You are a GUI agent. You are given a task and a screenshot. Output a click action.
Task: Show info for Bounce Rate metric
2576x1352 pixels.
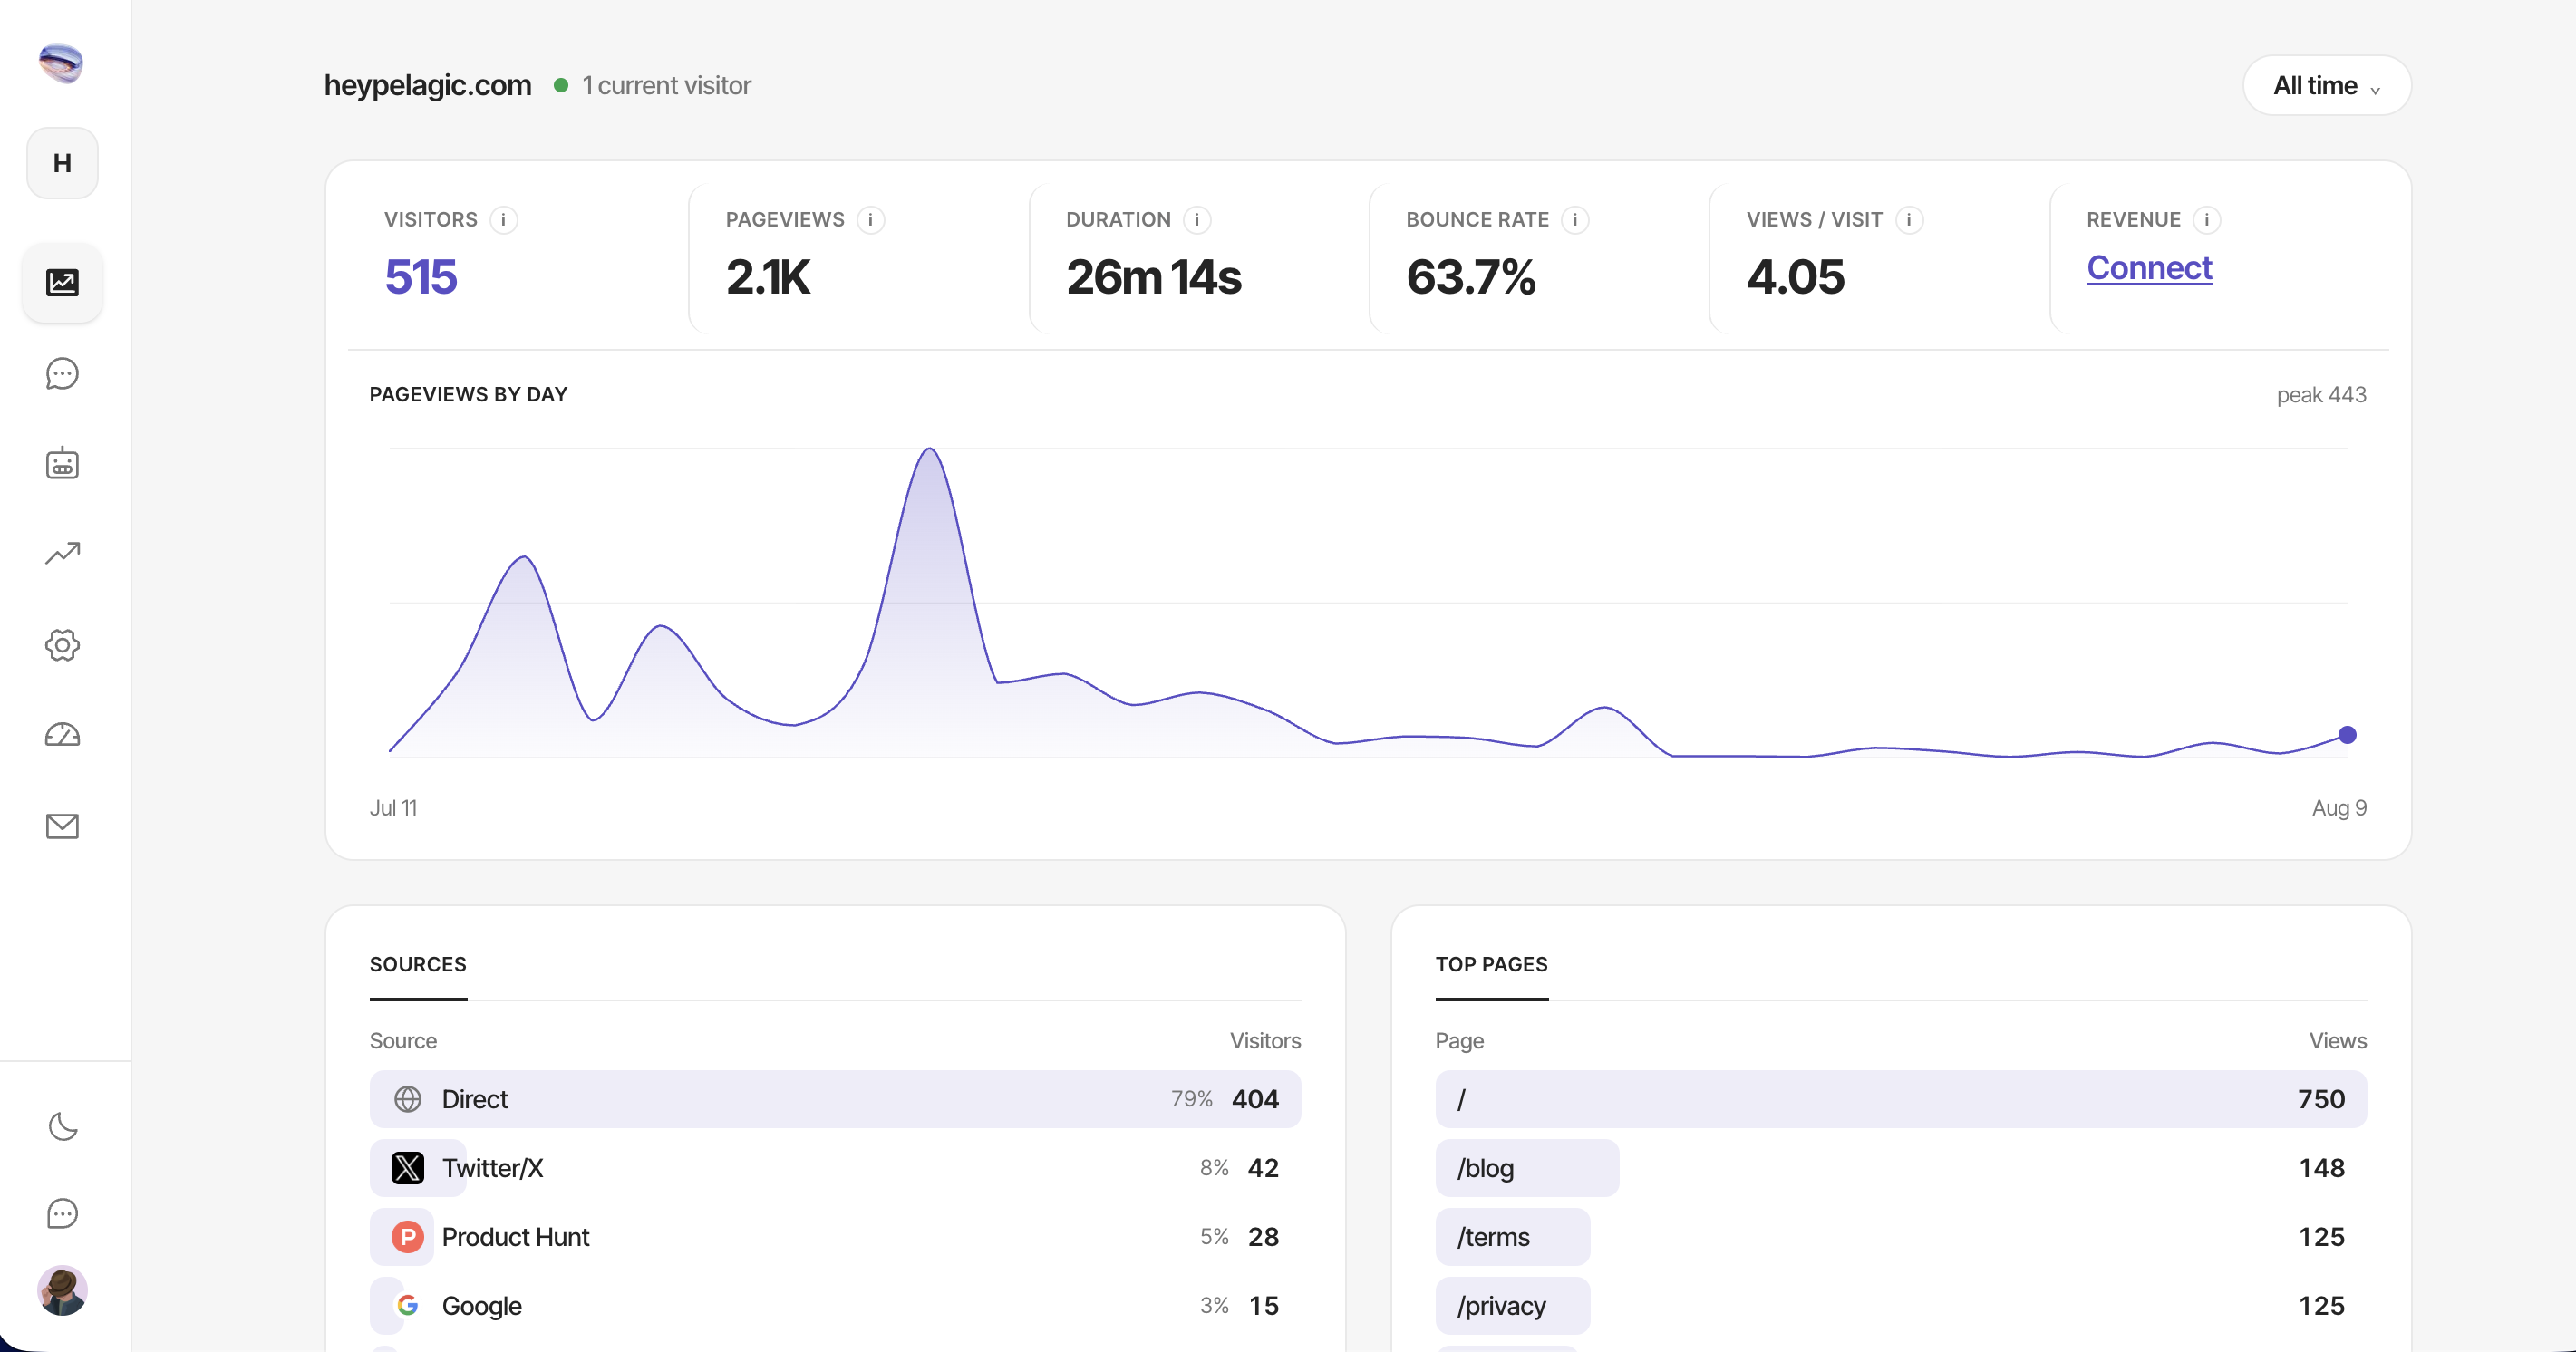[1575, 220]
